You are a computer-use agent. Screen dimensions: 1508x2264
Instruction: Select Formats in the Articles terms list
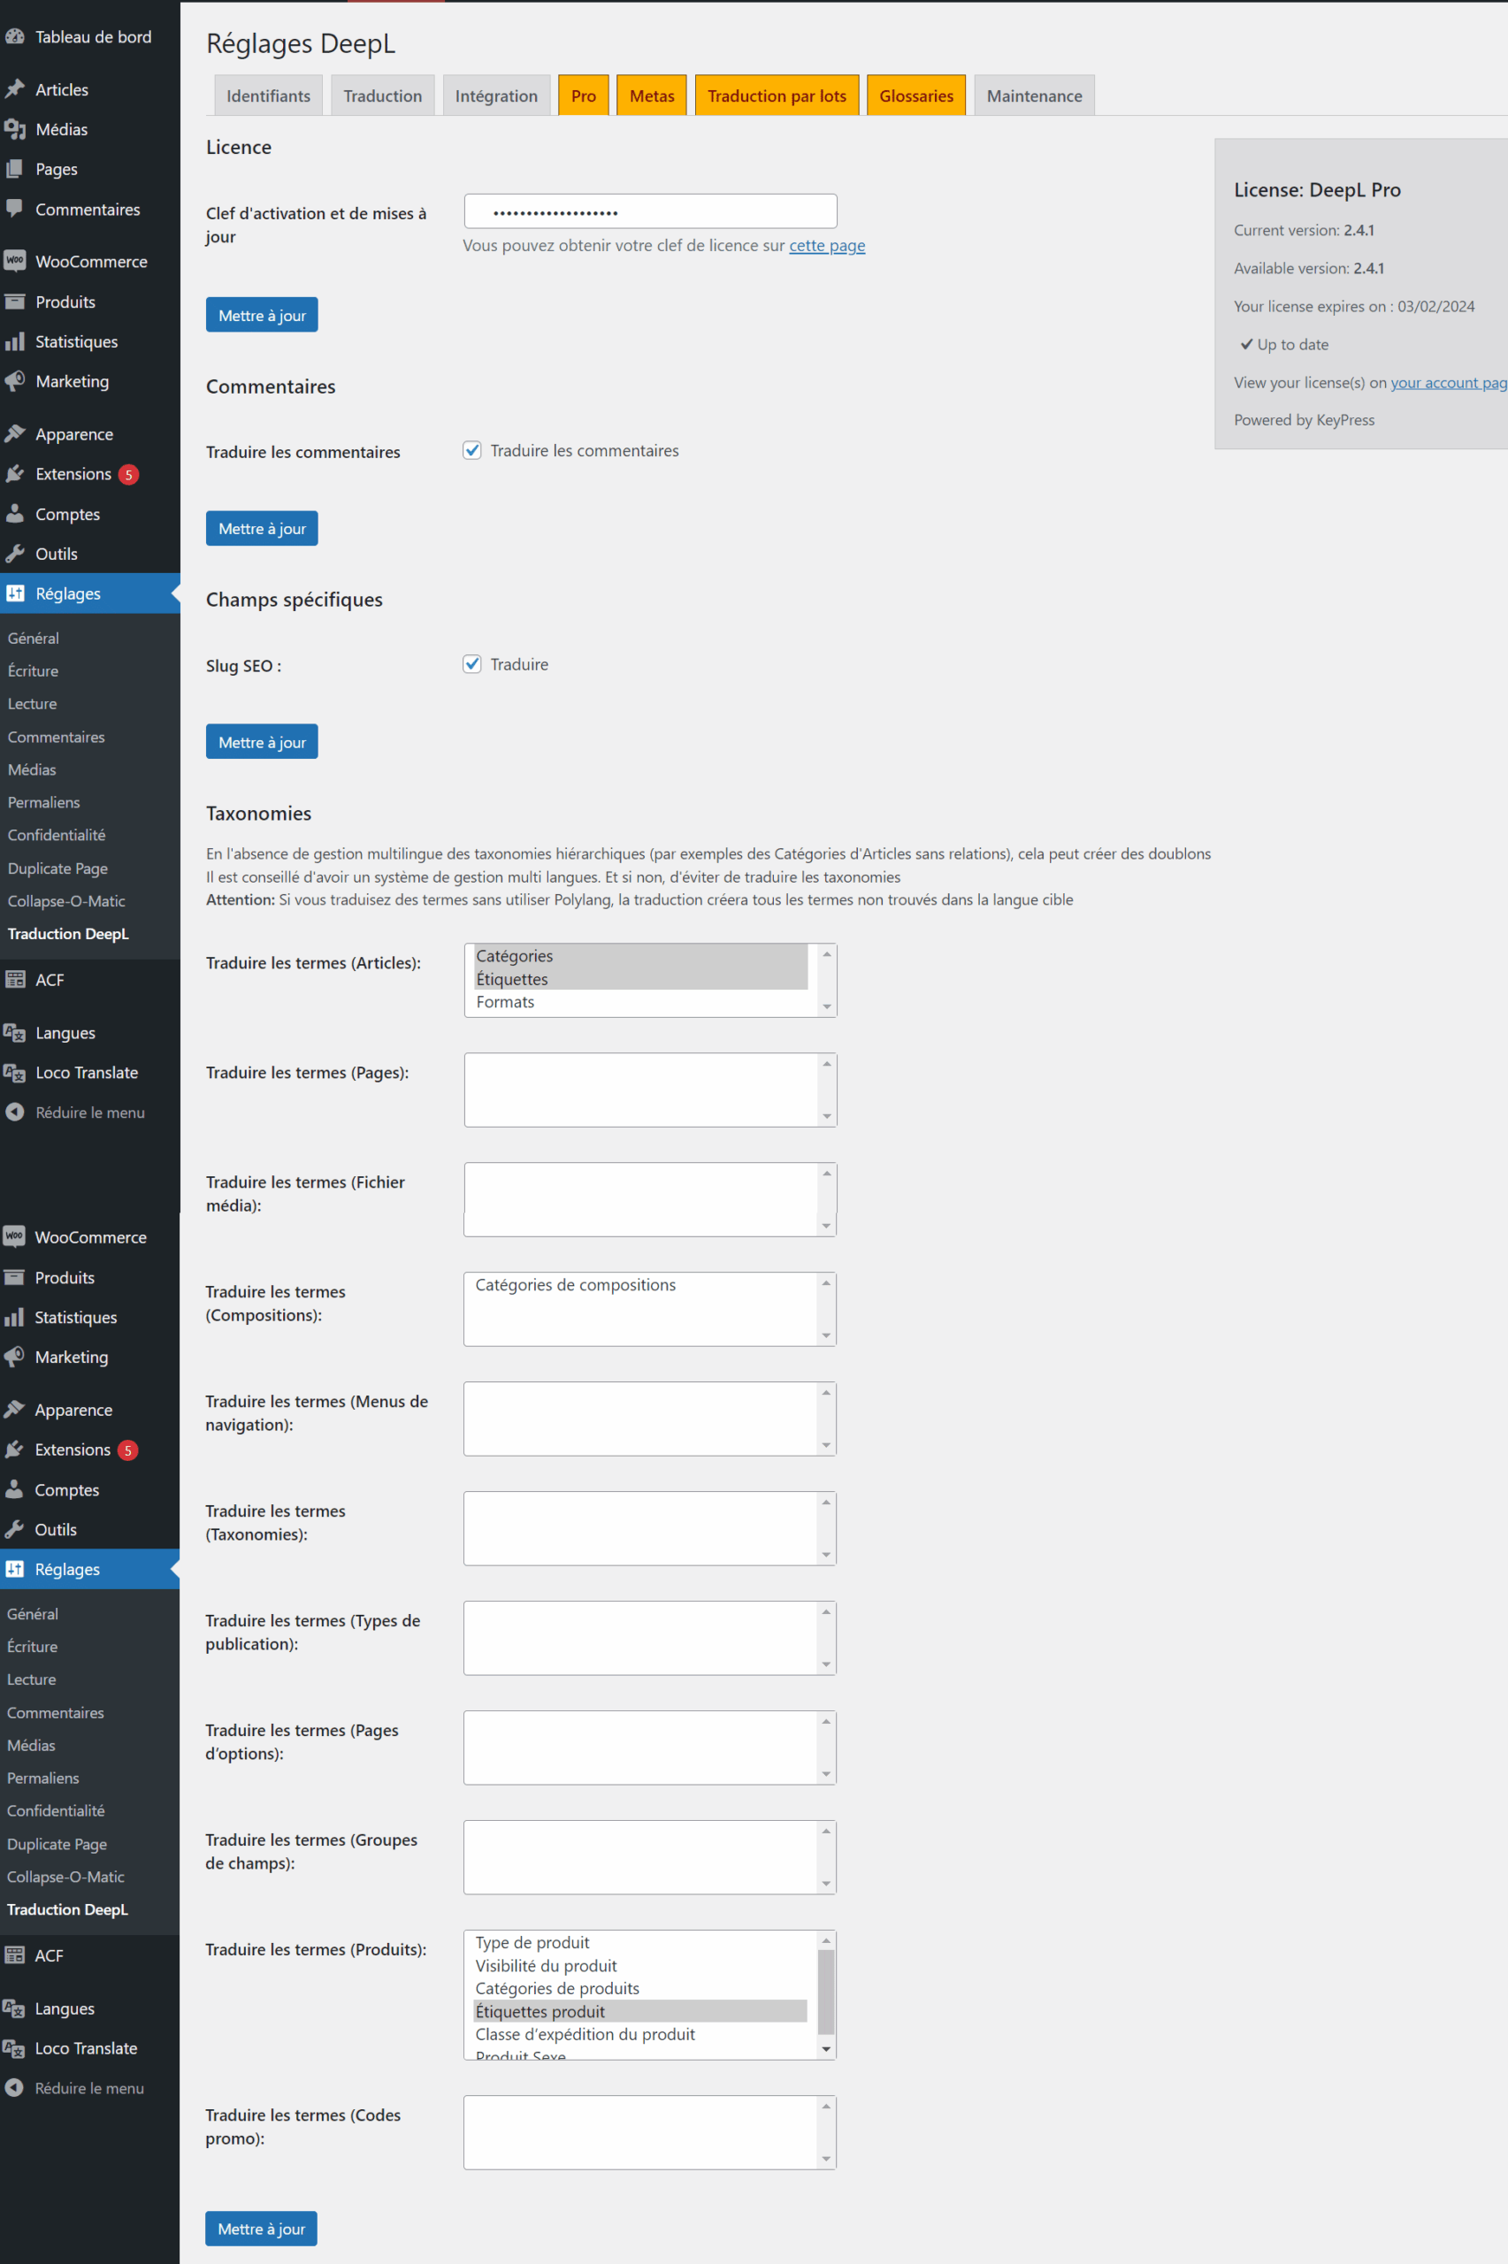(x=505, y=1002)
